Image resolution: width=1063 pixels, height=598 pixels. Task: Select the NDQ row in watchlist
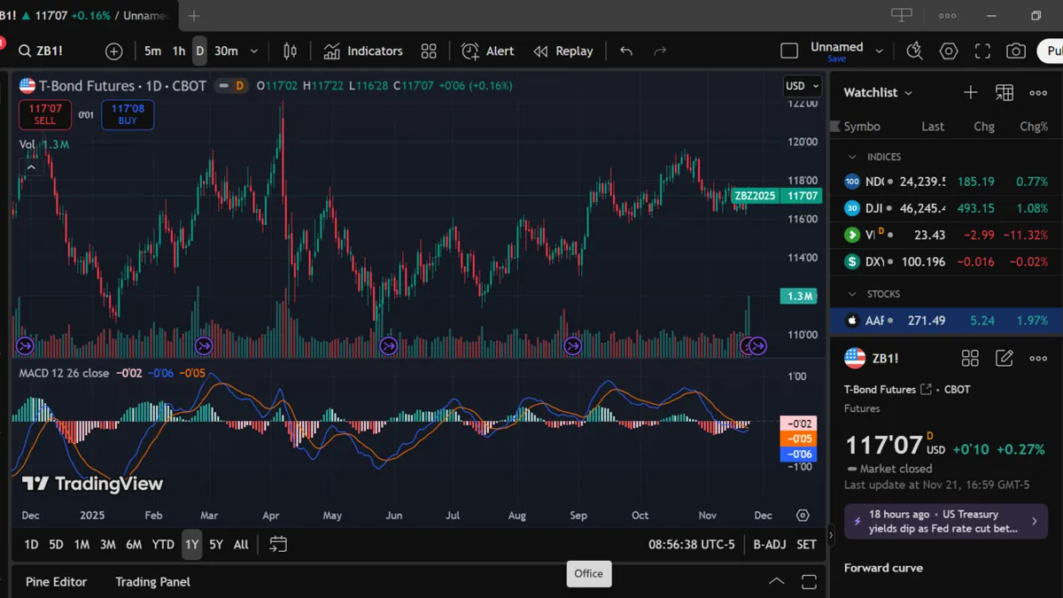[x=946, y=182]
